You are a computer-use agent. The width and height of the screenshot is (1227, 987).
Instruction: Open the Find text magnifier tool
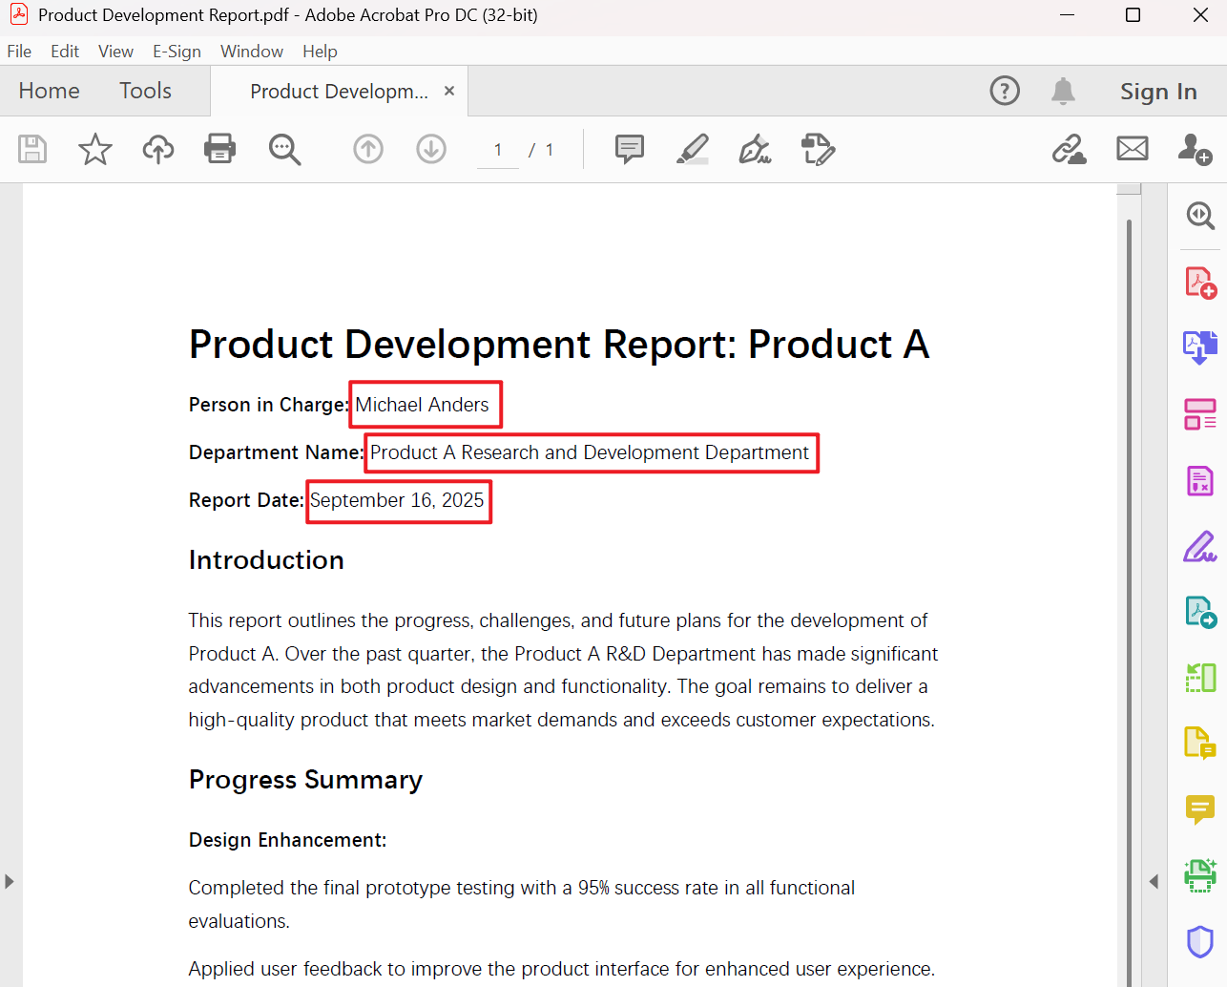coord(284,149)
